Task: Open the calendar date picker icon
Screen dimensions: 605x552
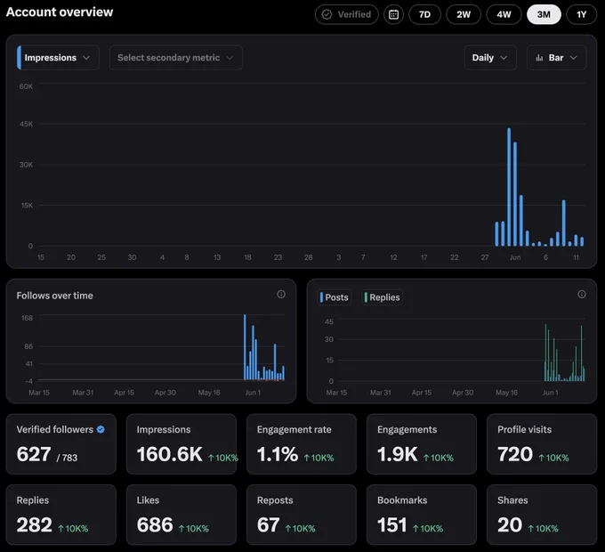Action: click(x=393, y=14)
